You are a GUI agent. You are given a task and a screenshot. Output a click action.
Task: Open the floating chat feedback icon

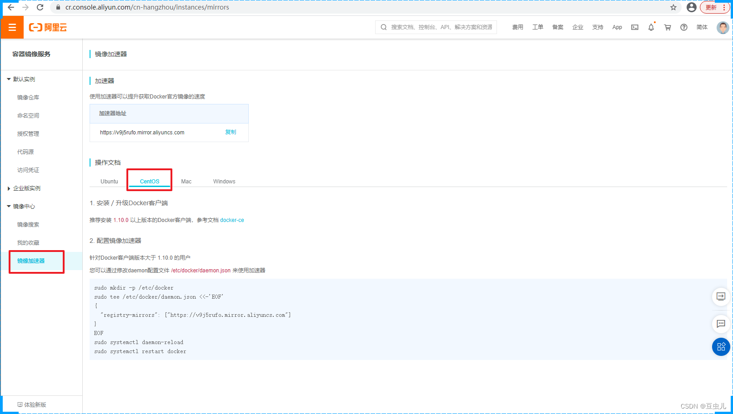tap(721, 324)
